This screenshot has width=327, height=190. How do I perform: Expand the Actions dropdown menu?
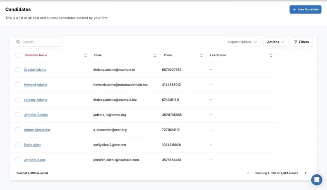point(276,42)
